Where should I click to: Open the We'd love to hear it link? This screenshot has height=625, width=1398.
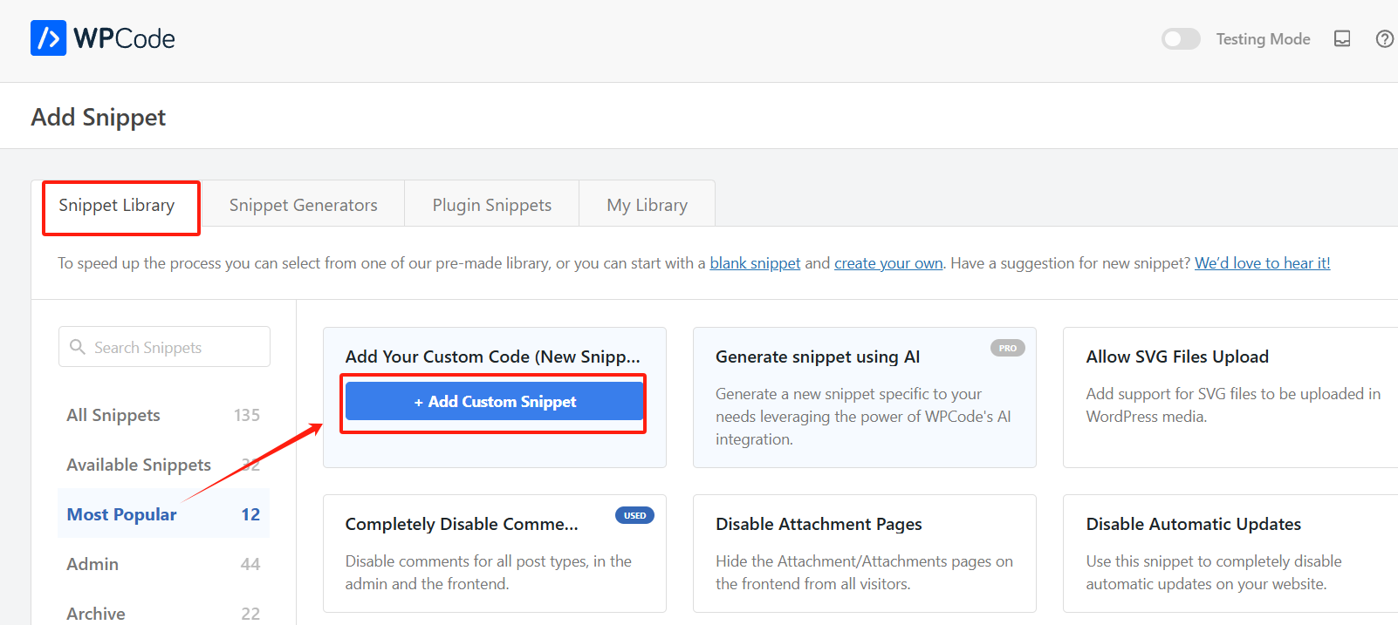[x=1262, y=263]
